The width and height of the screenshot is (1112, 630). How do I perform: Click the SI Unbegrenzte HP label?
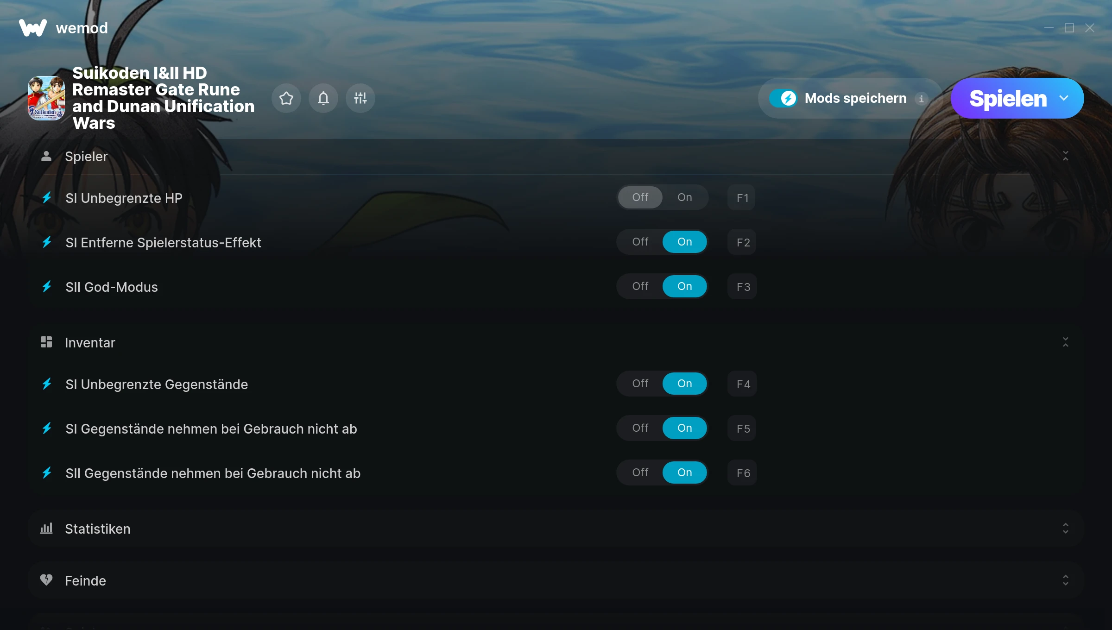(x=124, y=198)
